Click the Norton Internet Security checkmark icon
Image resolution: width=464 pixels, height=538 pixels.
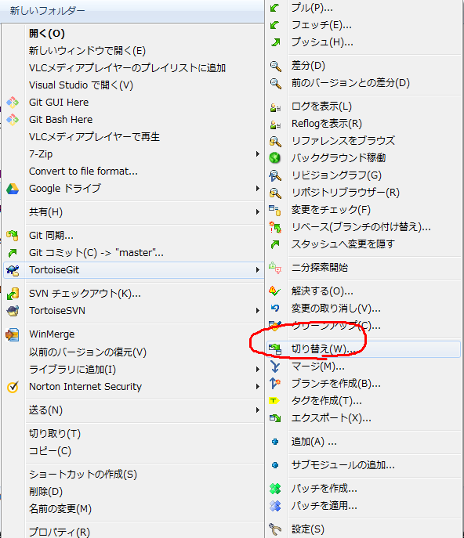click(13, 387)
